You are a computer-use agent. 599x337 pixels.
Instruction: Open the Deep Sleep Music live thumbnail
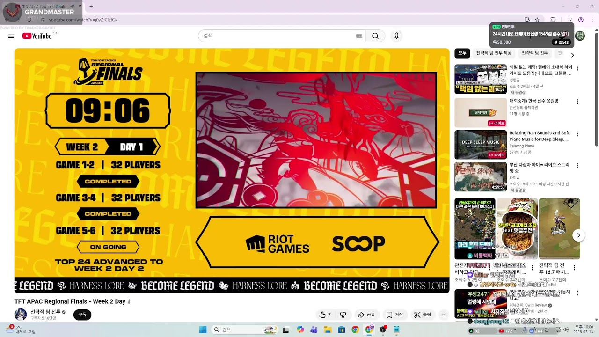pyautogui.click(x=481, y=145)
